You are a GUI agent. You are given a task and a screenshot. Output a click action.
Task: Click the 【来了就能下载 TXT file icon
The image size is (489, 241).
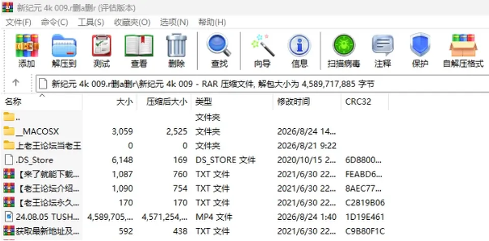pyautogui.click(x=9, y=174)
